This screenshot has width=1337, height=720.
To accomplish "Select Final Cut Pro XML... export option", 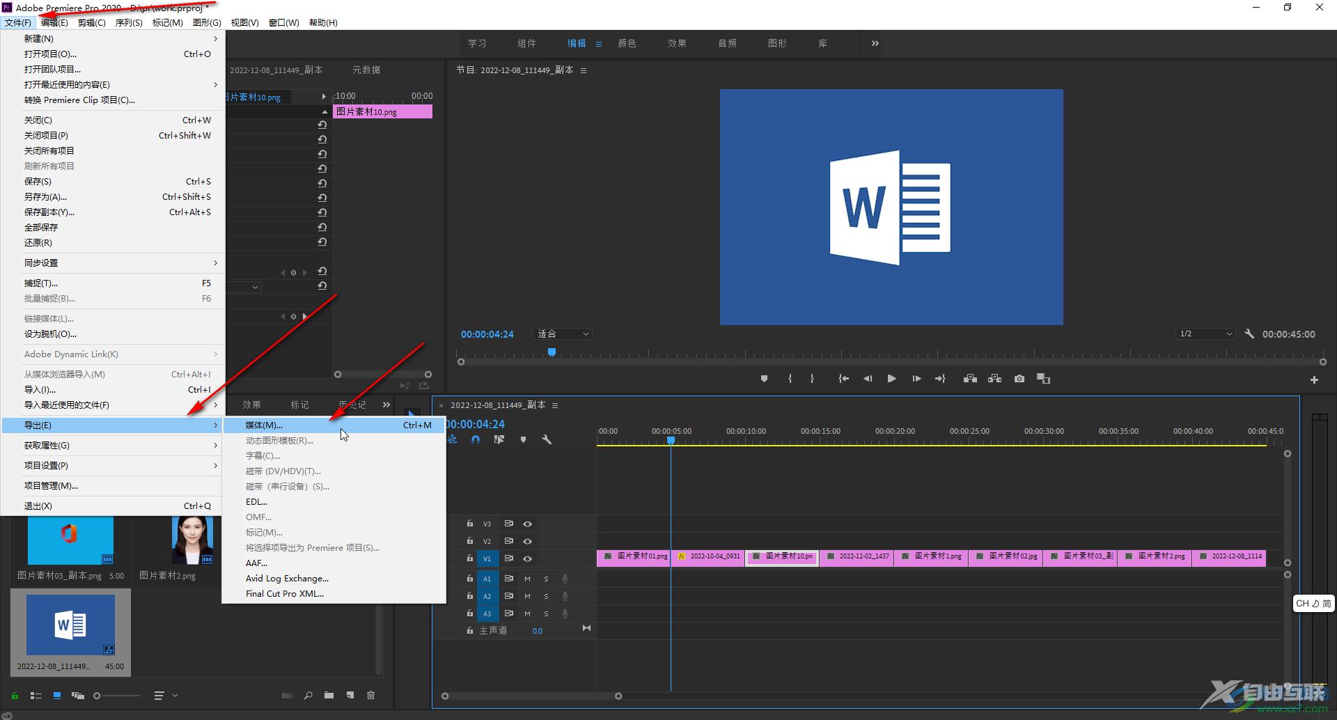I will [x=334, y=594].
